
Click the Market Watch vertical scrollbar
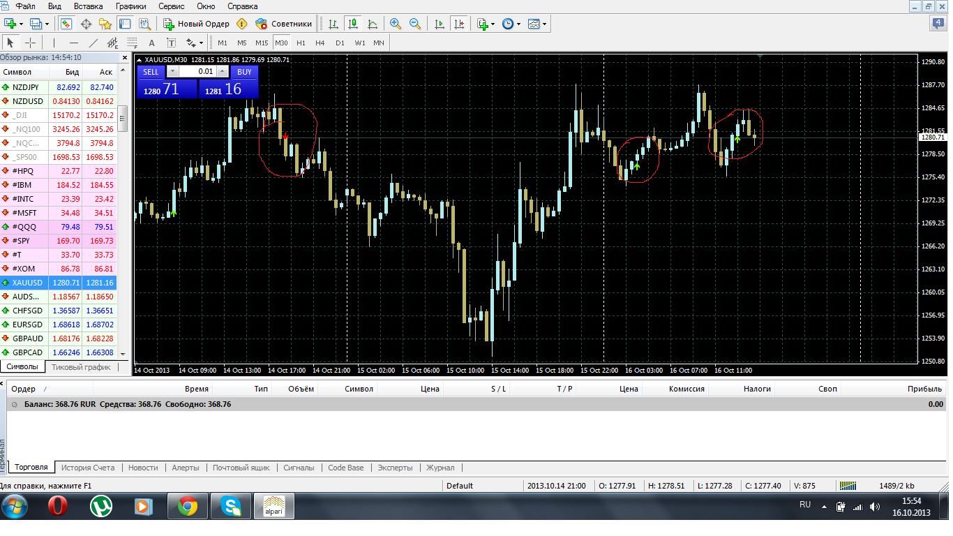pyautogui.click(x=123, y=213)
